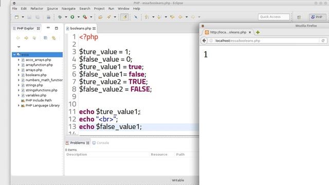Open the Refactor menu
Viewport: 329px width, 185px height.
(36, 9)
